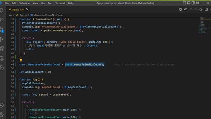Click 'function App()' on line 53
Screen dimensions: 211x119
pyautogui.click(x=30, y=80)
